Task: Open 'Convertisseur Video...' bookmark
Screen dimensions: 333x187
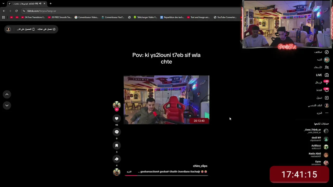Action: click(86, 17)
